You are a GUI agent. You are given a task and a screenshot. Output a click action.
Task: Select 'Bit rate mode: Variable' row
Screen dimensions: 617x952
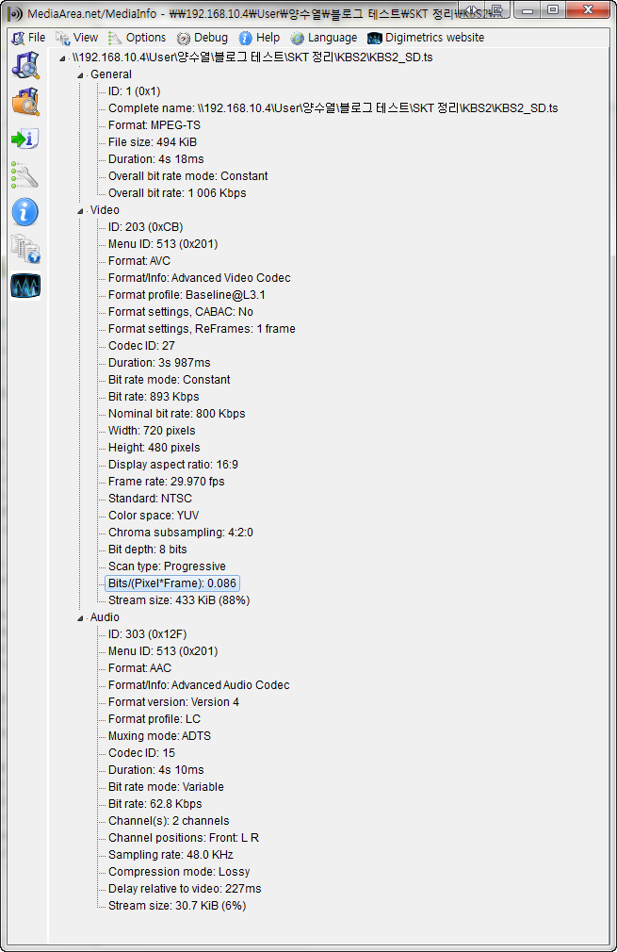(166, 787)
